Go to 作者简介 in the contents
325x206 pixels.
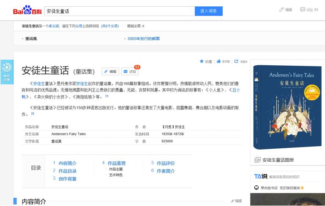(x=165, y=171)
